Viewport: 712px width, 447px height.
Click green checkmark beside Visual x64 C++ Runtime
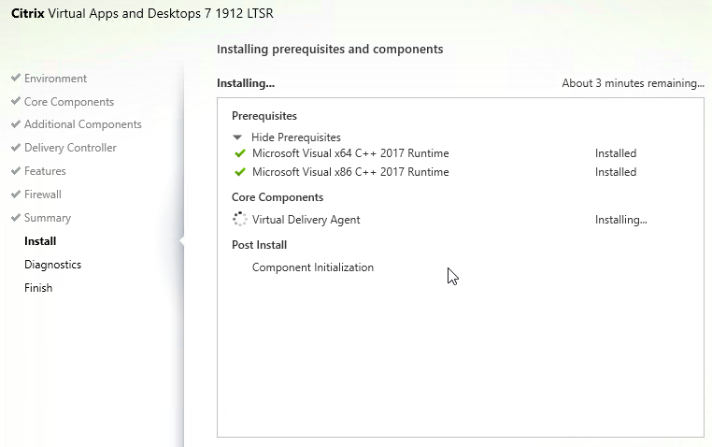pos(240,153)
